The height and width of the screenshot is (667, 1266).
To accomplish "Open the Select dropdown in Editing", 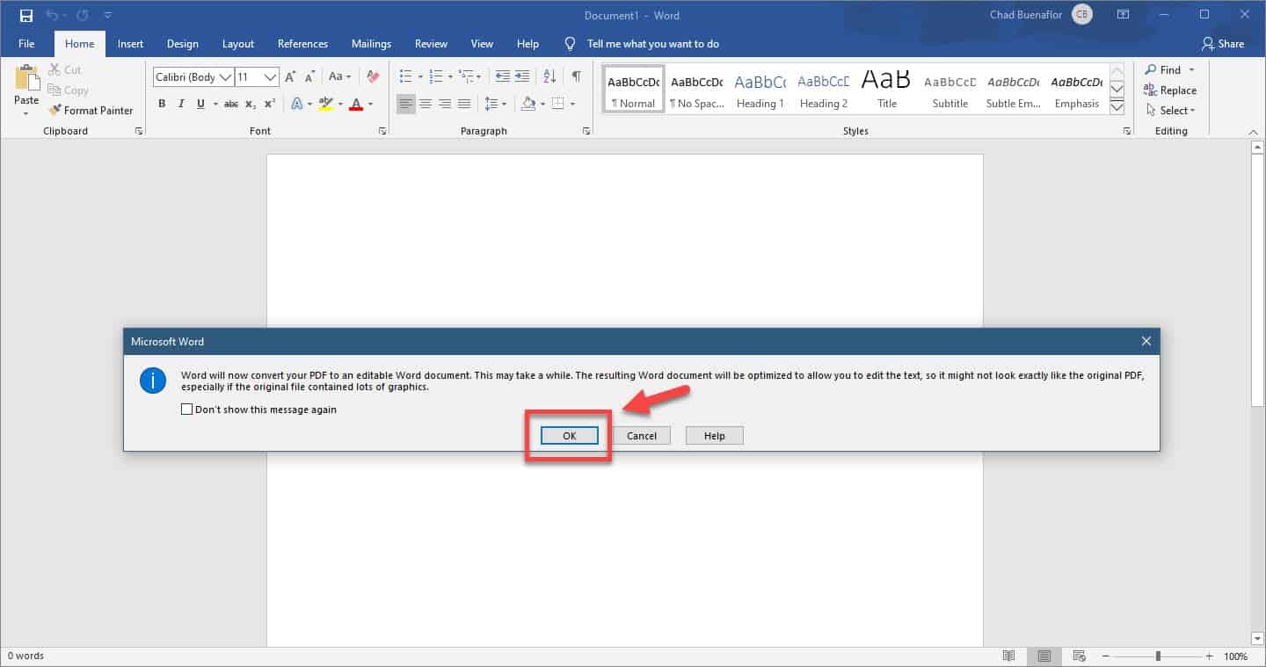I will pos(1171,110).
